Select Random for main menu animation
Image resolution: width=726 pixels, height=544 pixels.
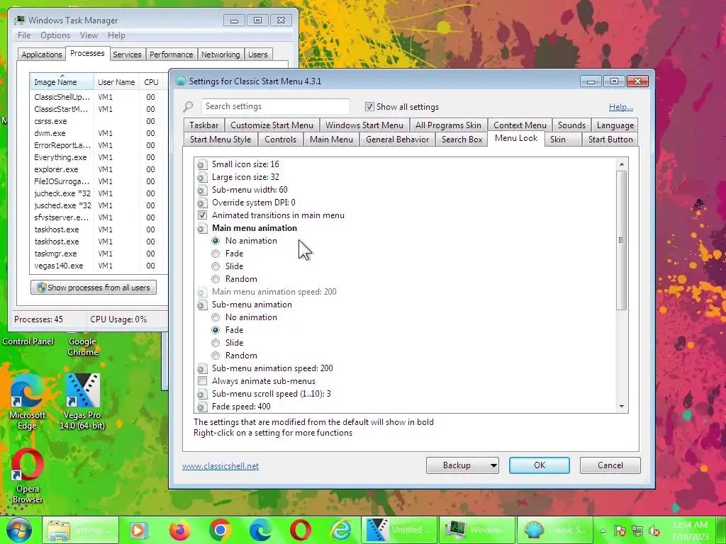coord(216,279)
